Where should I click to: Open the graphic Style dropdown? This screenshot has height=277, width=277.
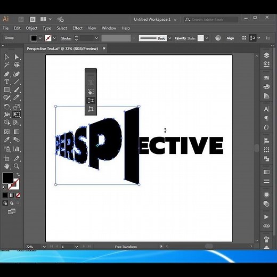[207, 38]
